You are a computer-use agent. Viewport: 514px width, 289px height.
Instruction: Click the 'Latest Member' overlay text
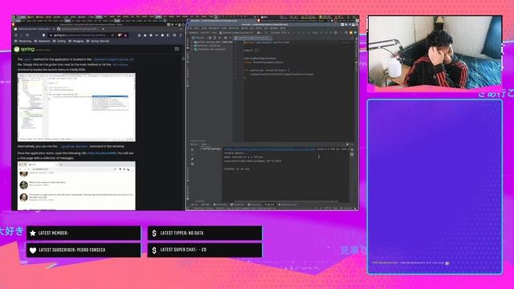click(x=54, y=233)
